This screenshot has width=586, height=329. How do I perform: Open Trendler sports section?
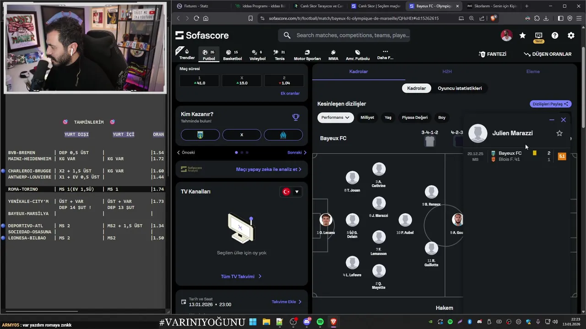pyautogui.click(x=187, y=54)
